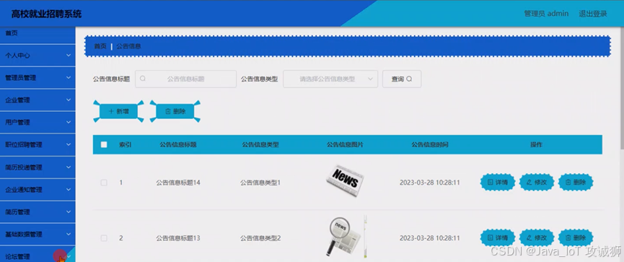
Task: Click the 首页 breadcrumb link
Action: pyautogui.click(x=100, y=46)
